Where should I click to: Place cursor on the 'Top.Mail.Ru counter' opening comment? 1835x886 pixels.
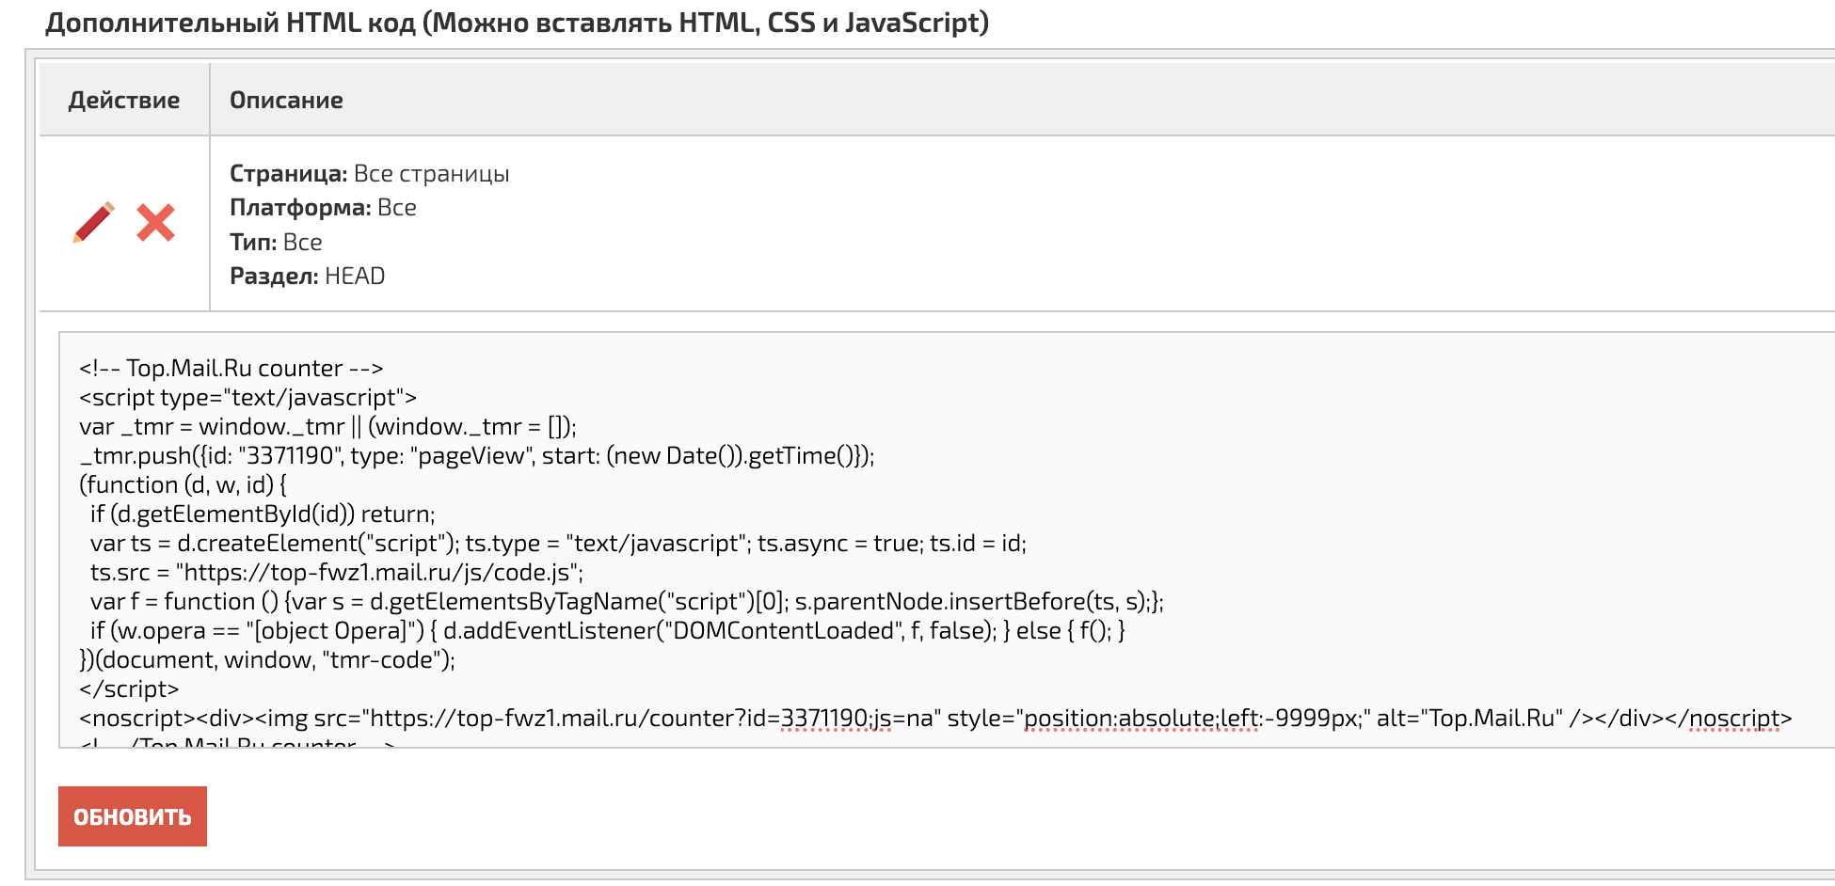point(231,369)
